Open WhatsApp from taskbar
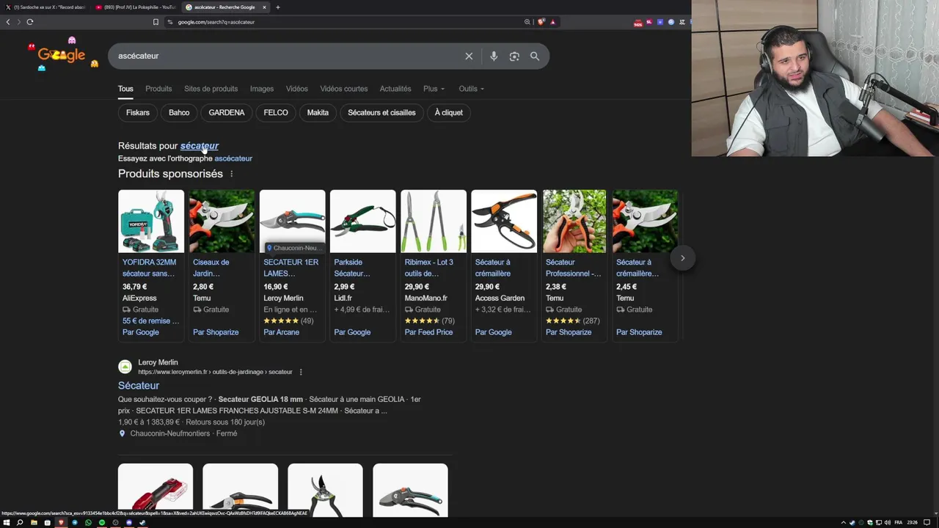This screenshot has width=939, height=528. pos(88,523)
